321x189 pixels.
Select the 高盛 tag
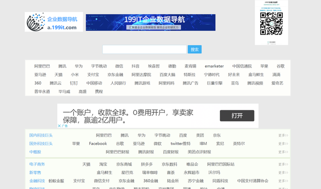click(x=82, y=92)
